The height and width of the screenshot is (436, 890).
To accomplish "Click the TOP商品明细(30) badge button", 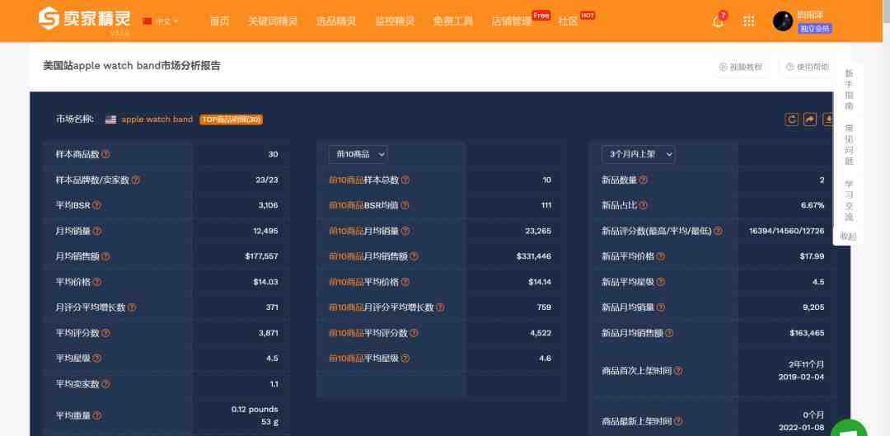I will 231,120.
